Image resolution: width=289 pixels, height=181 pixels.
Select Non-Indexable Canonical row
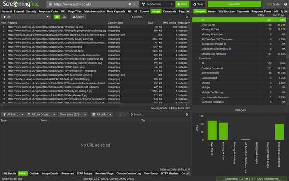239,97
